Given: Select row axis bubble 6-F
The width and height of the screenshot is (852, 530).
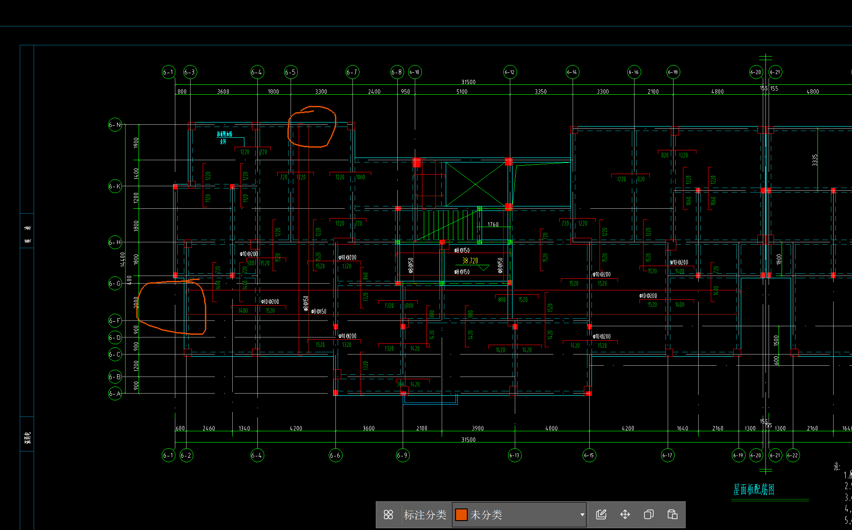Looking at the screenshot, I should pyautogui.click(x=115, y=320).
